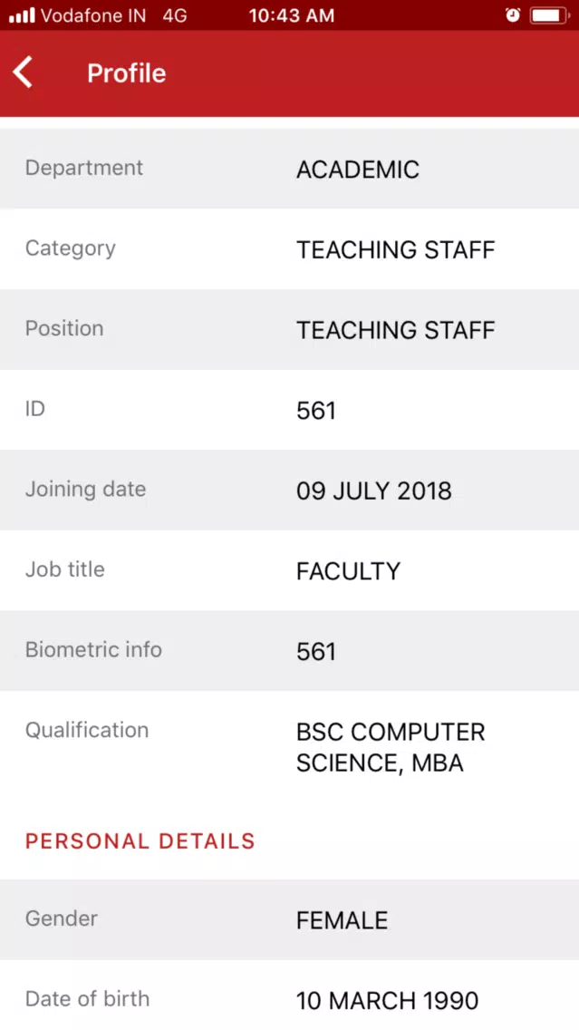Tap the PERSONAL DETAILS section heading
579x1030 pixels.
[140, 841]
